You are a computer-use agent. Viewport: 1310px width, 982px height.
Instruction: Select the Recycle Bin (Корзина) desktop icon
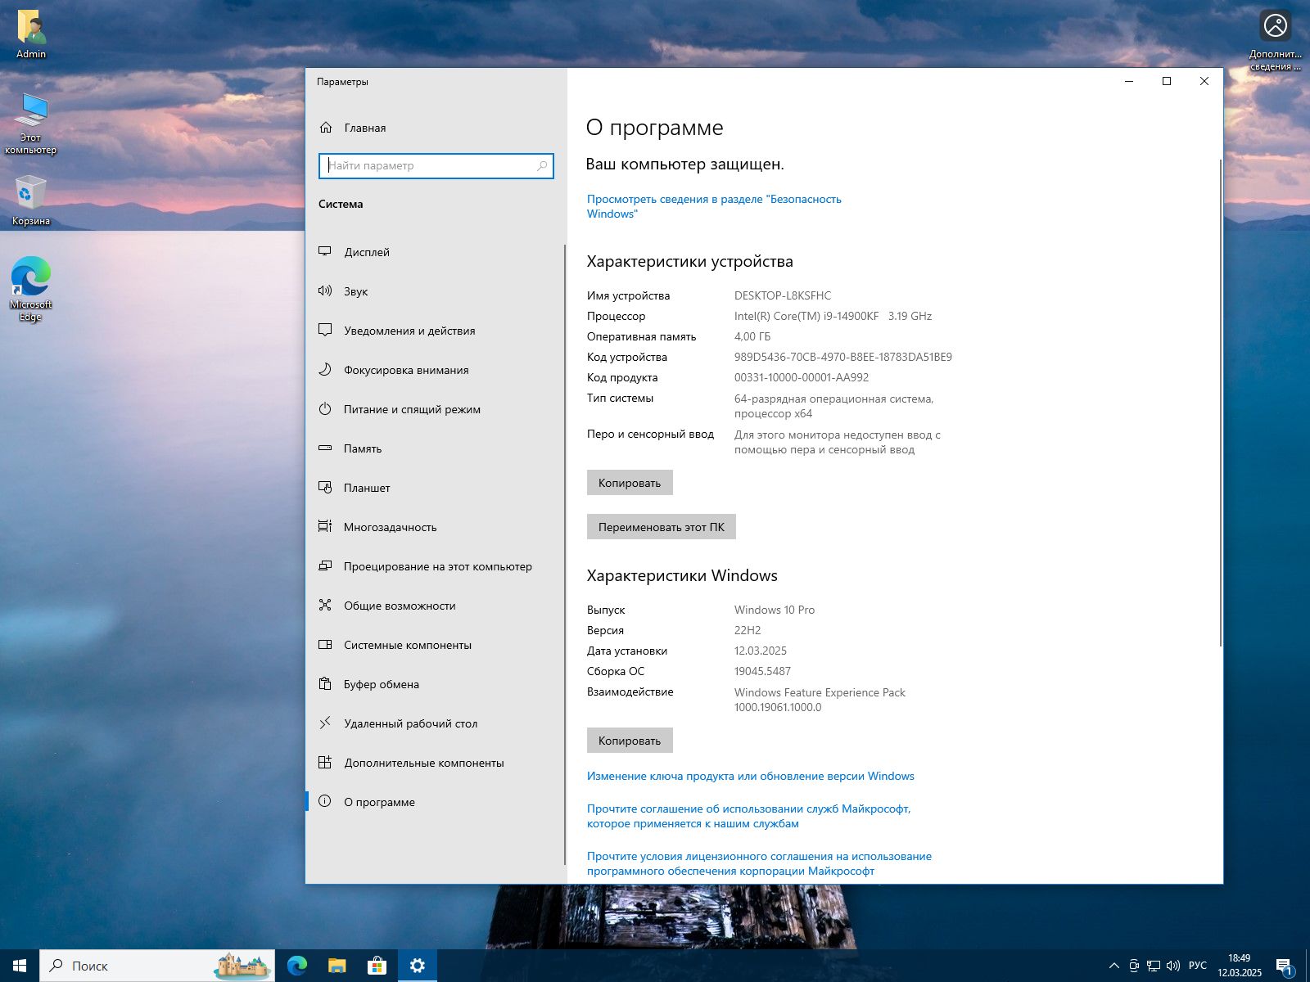(x=30, y=200)
